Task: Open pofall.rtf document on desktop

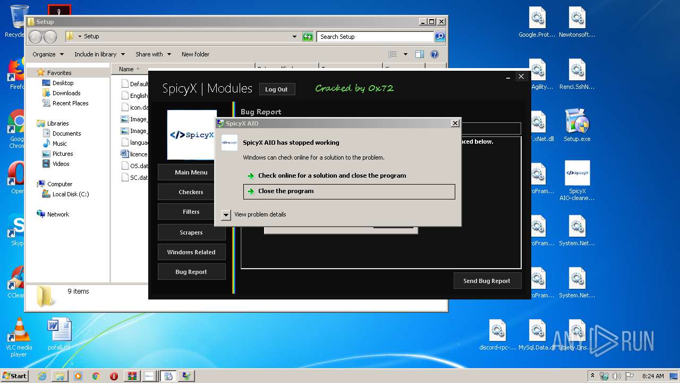Action: pyautogui.click(x=59, y=334)
